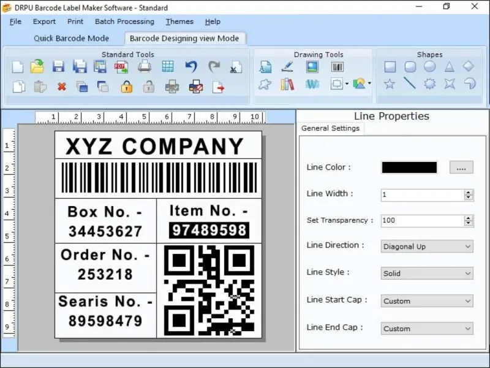
Task: Delete the selected item using the red X
Action: (62, 86)
